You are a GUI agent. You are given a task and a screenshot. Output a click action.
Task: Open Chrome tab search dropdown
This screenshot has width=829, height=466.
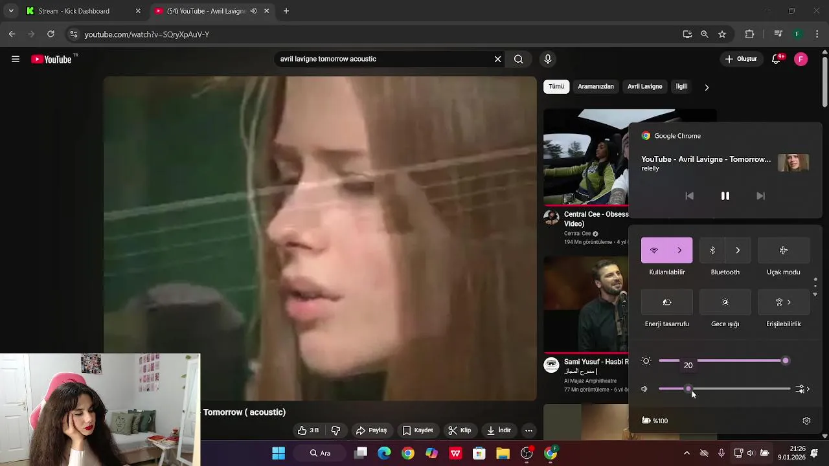pyautogui.click(x=11, y=11)
